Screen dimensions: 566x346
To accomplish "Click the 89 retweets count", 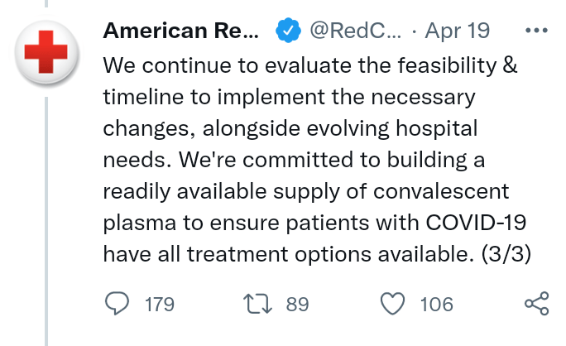I will click(297, 305).
